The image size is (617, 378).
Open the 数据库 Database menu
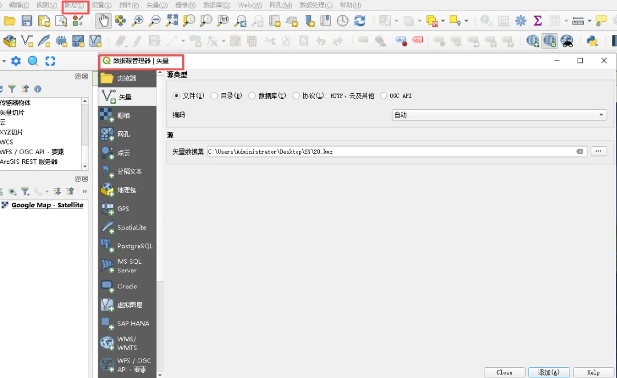pyautogui.click(x=217, y=5)
